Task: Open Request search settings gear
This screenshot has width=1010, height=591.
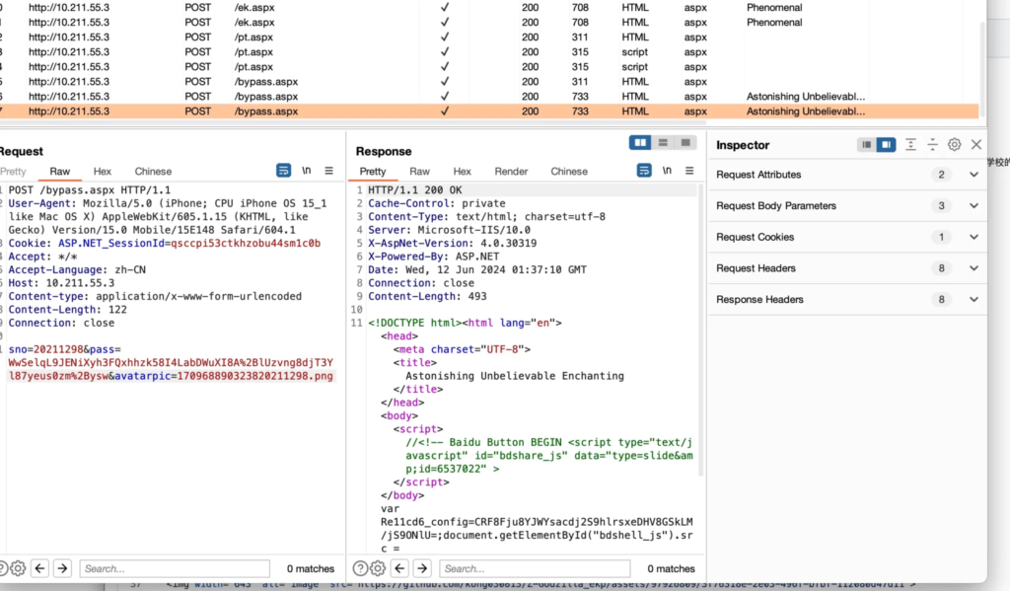Action: pyautogui.click(x=18, y=568)
